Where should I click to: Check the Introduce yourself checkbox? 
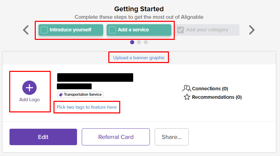[x=44, y=30]
